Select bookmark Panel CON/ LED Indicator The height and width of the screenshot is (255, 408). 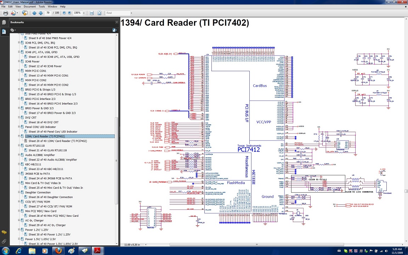point(40,127)
